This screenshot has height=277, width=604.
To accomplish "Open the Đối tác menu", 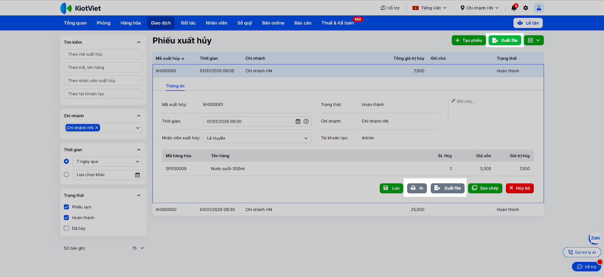I will (x=188, y=23).
